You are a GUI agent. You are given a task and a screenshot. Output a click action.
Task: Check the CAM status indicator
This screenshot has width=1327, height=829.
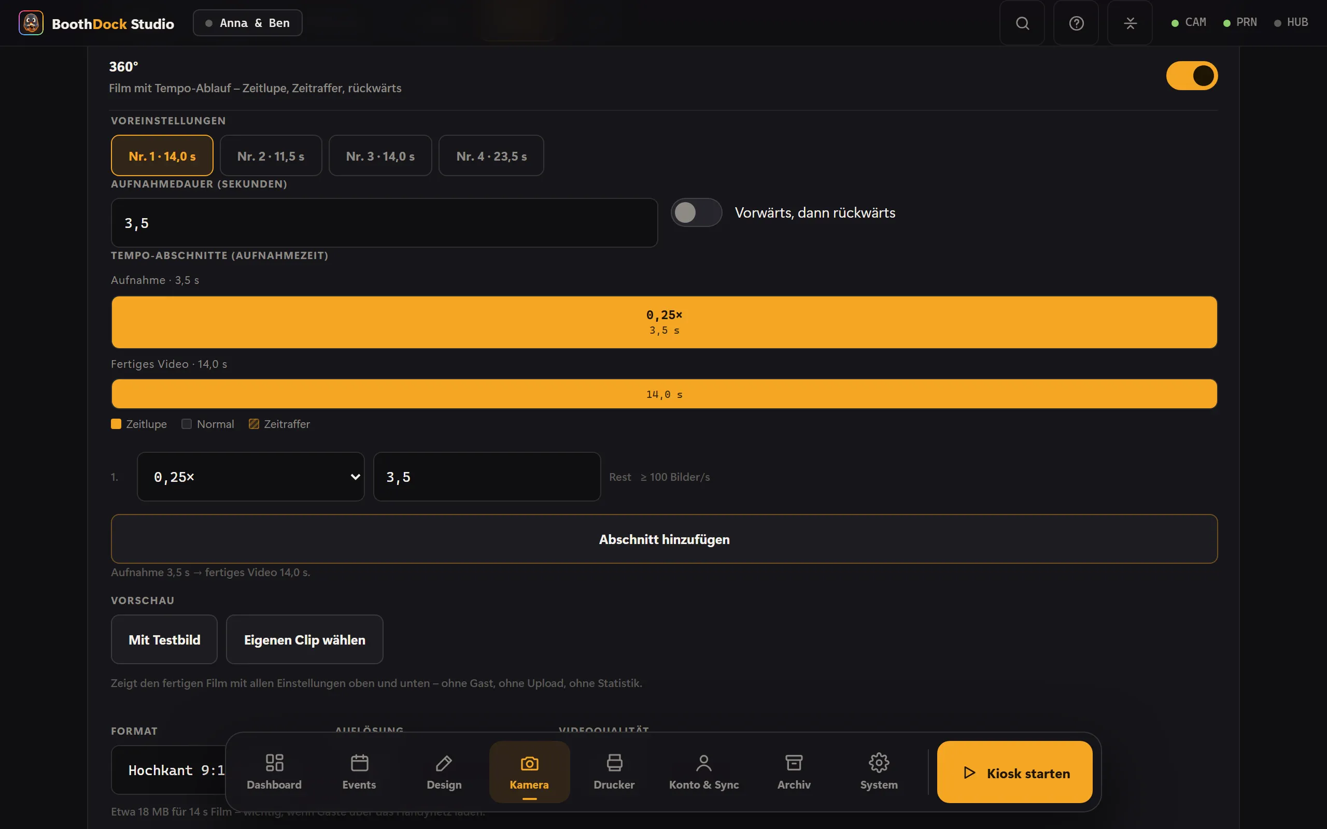pos(1189,22)
